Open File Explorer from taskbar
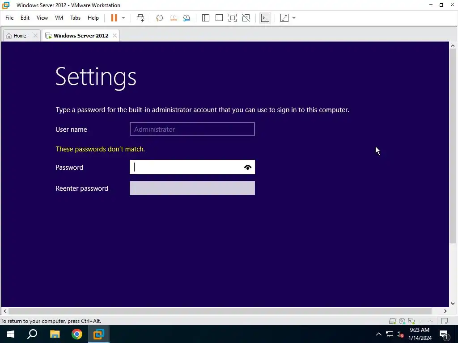Screen dimensions: 458x343 tap(55, 334)
